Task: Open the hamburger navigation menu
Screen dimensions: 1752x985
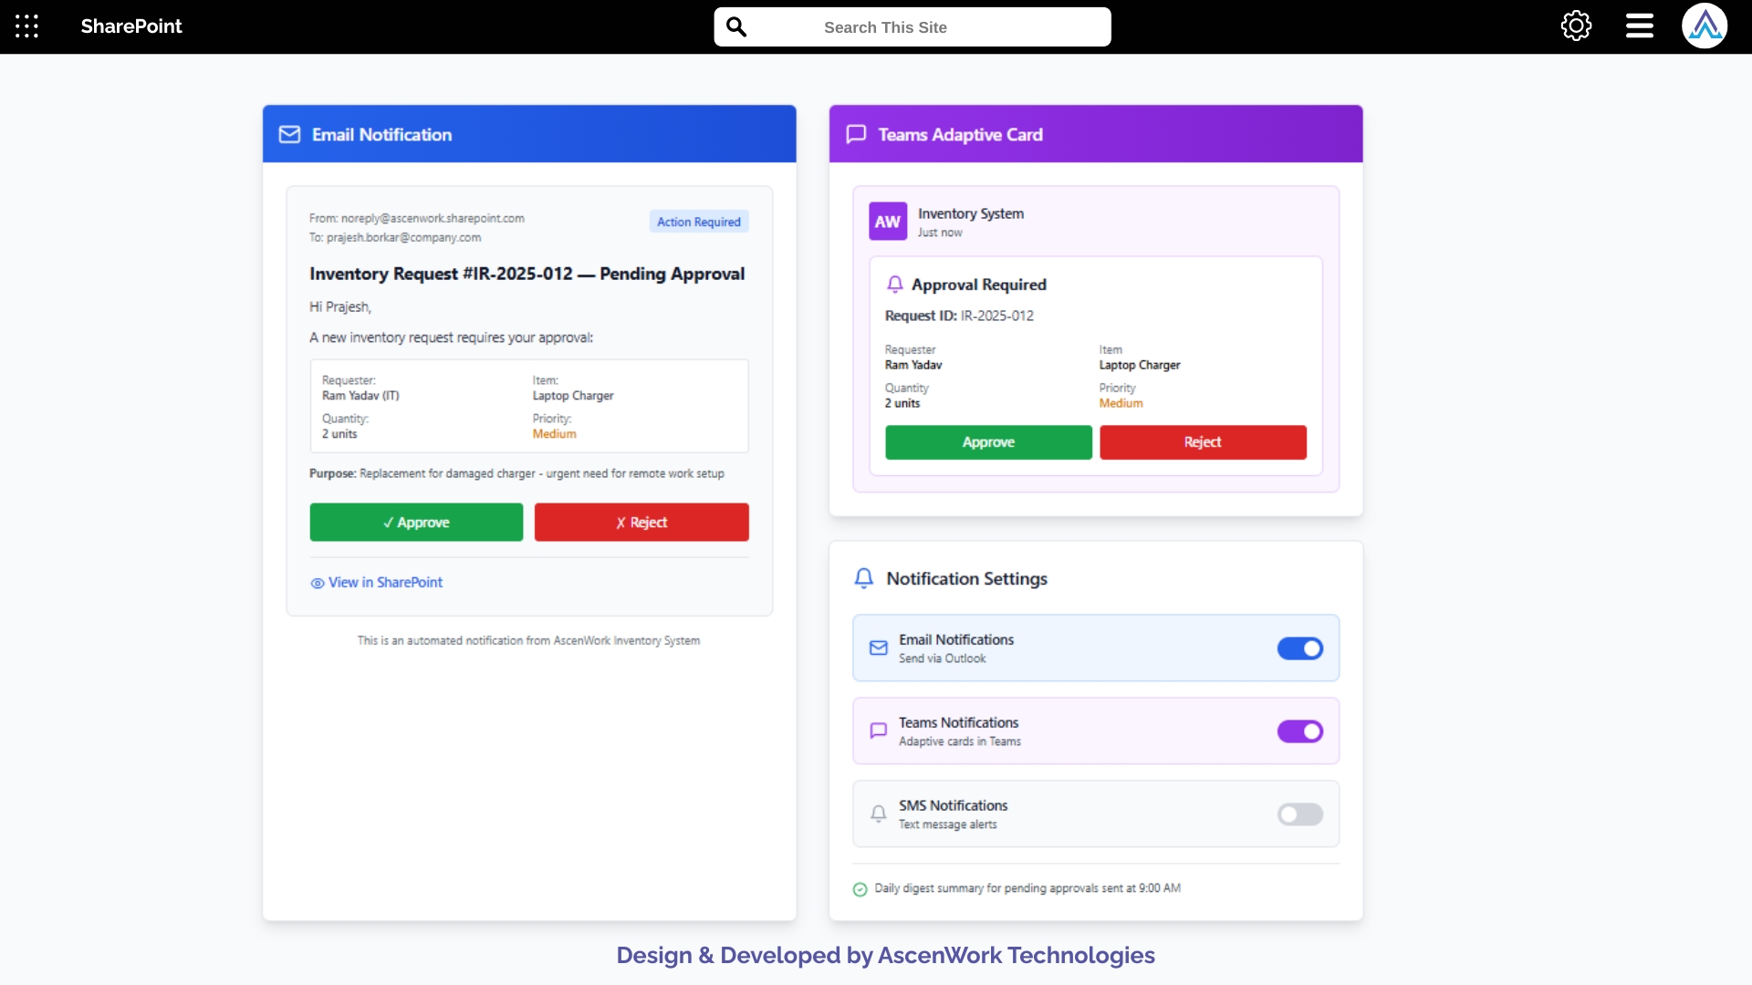Action: [x=1638, y=26]
